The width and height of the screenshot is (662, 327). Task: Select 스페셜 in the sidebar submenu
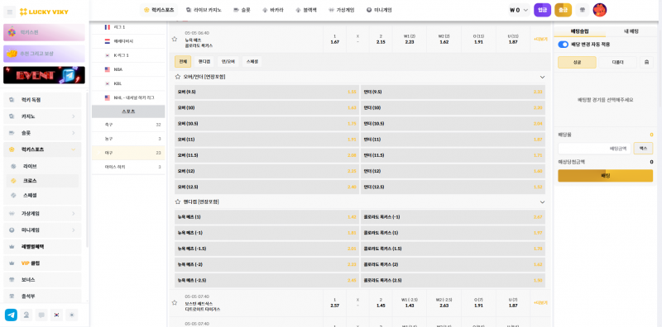(x=42, y=196)
